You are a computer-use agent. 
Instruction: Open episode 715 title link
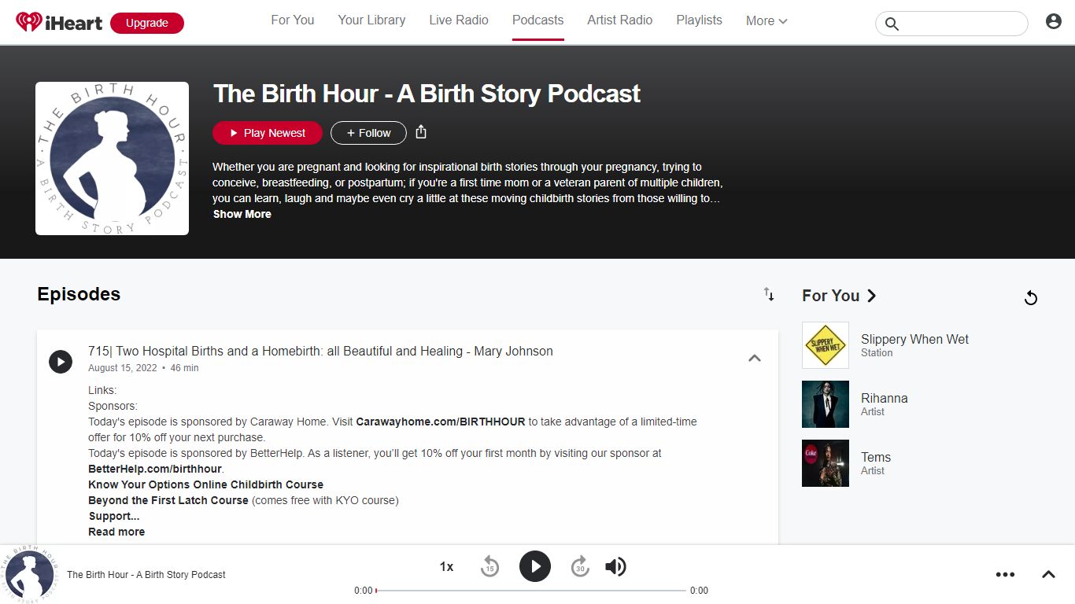[320, 351]
